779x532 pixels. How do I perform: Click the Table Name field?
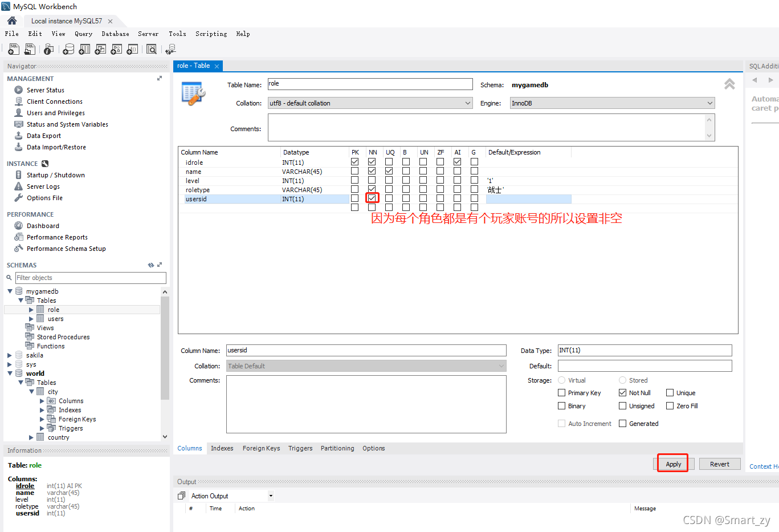(x=370, y=84)
